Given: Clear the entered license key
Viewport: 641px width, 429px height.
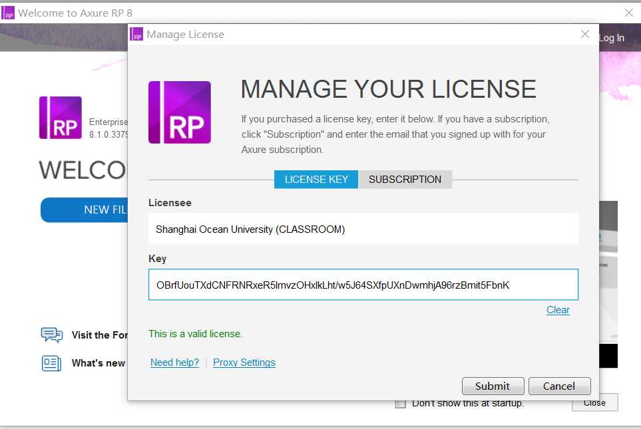Looking at the screenshot, I should point(558,310).
